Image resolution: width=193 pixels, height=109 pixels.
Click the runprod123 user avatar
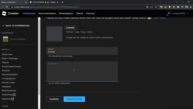(x=169, y=13)
